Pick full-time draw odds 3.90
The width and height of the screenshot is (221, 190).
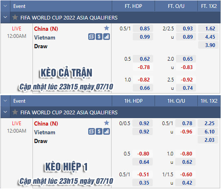(209, 45)
